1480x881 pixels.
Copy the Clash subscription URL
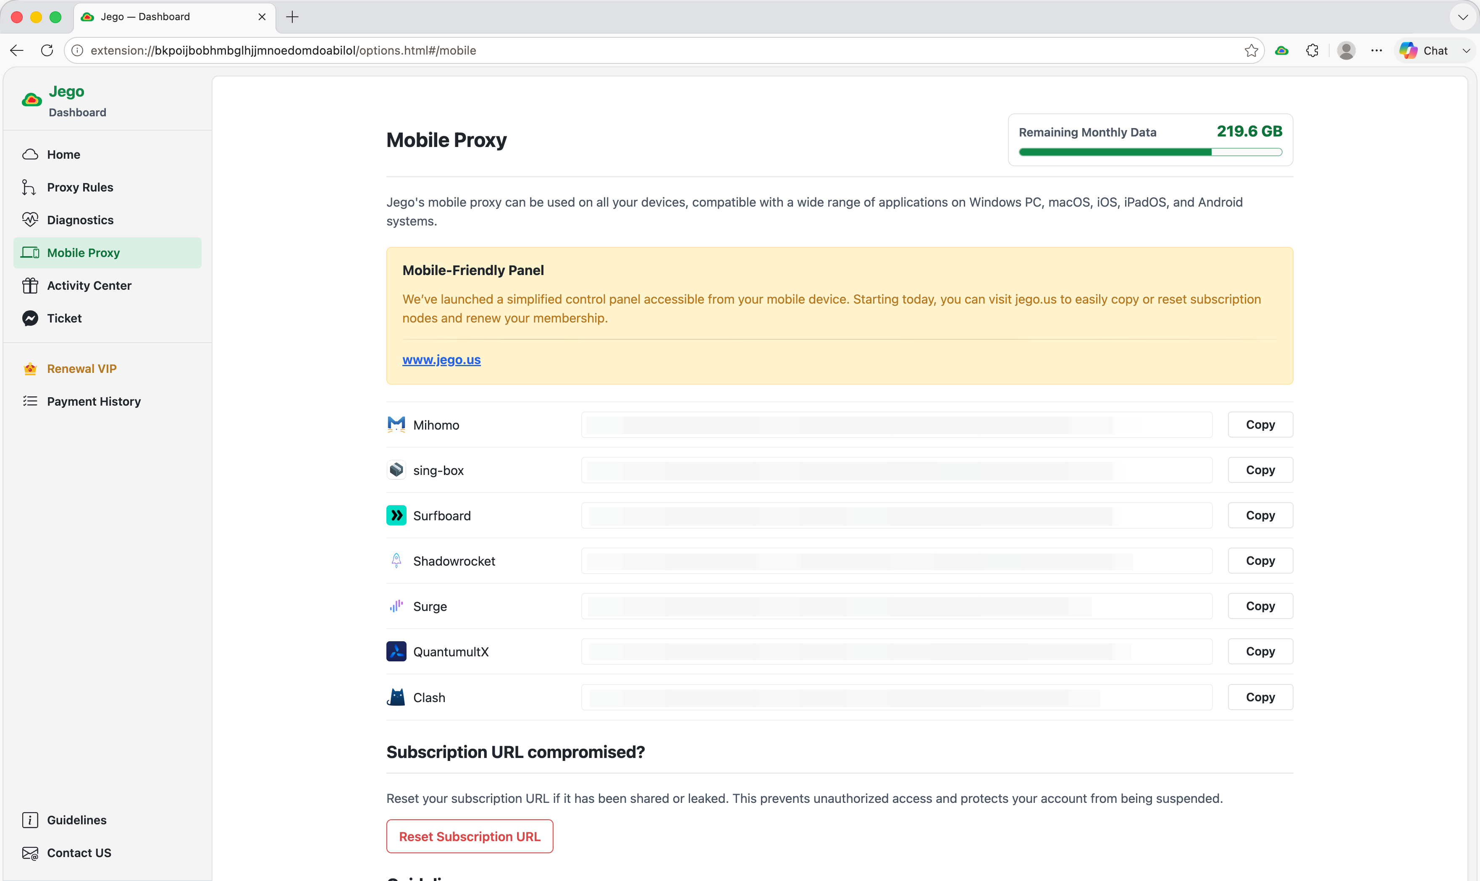[x=1260, y=697]
